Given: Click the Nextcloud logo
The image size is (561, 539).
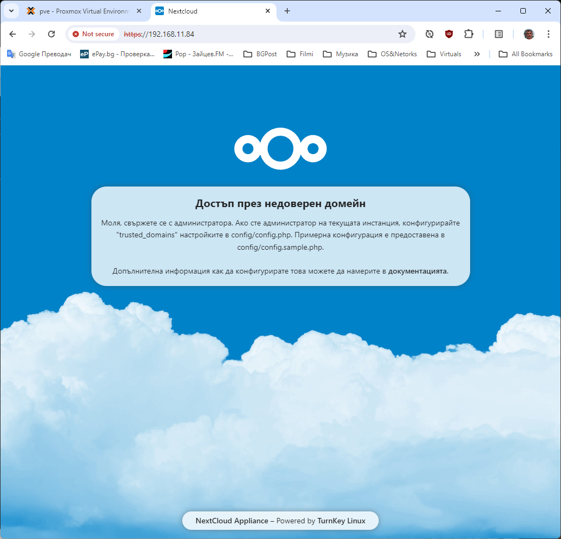Looking at the screenshot, I should (x=280, y=148).
